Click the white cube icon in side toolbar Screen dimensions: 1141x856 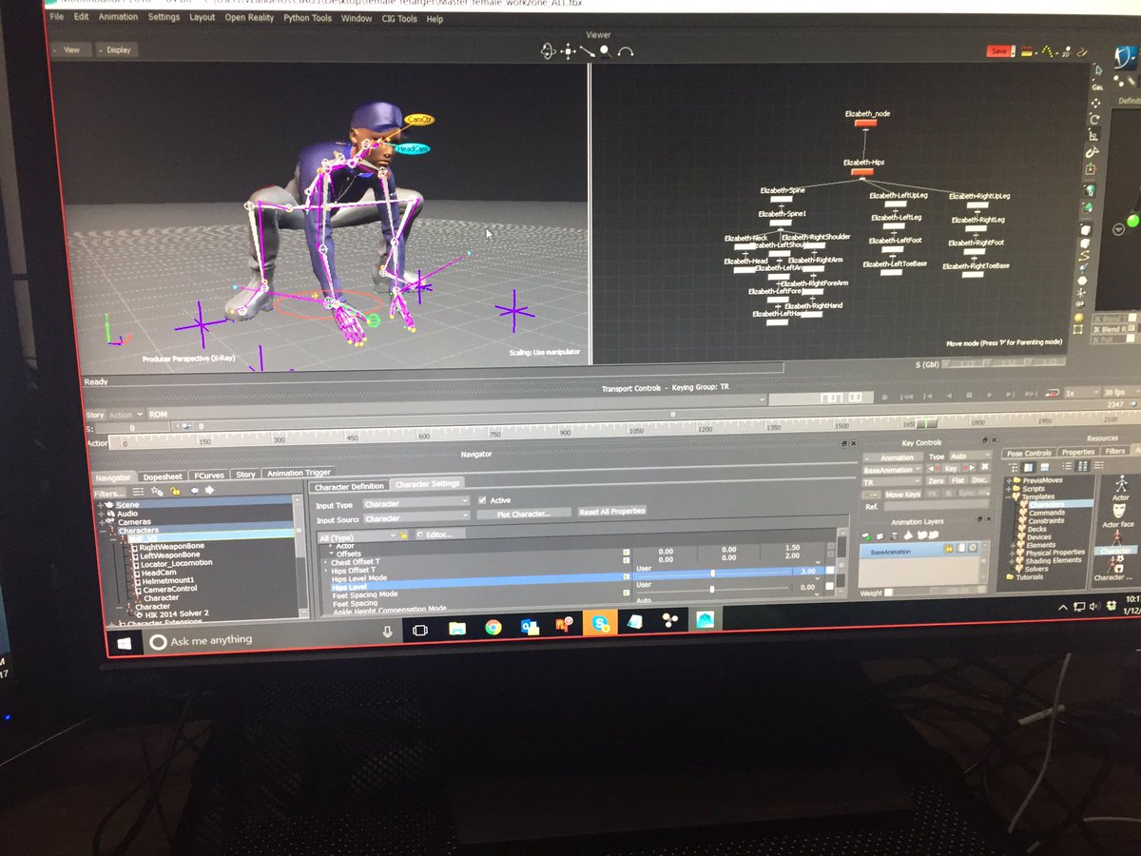point(1086,228)
